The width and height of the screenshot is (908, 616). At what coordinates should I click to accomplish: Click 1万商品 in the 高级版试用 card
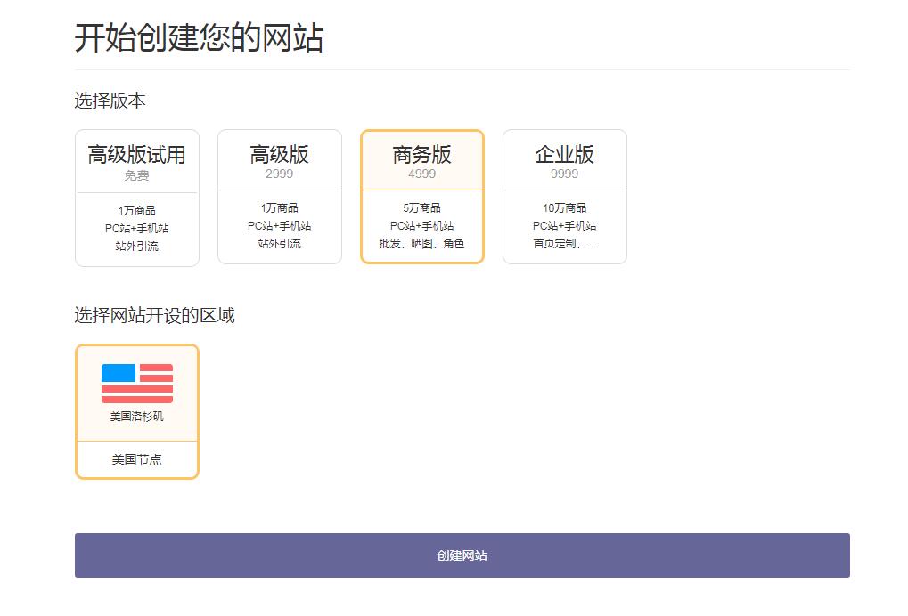[x=136, y=210]
